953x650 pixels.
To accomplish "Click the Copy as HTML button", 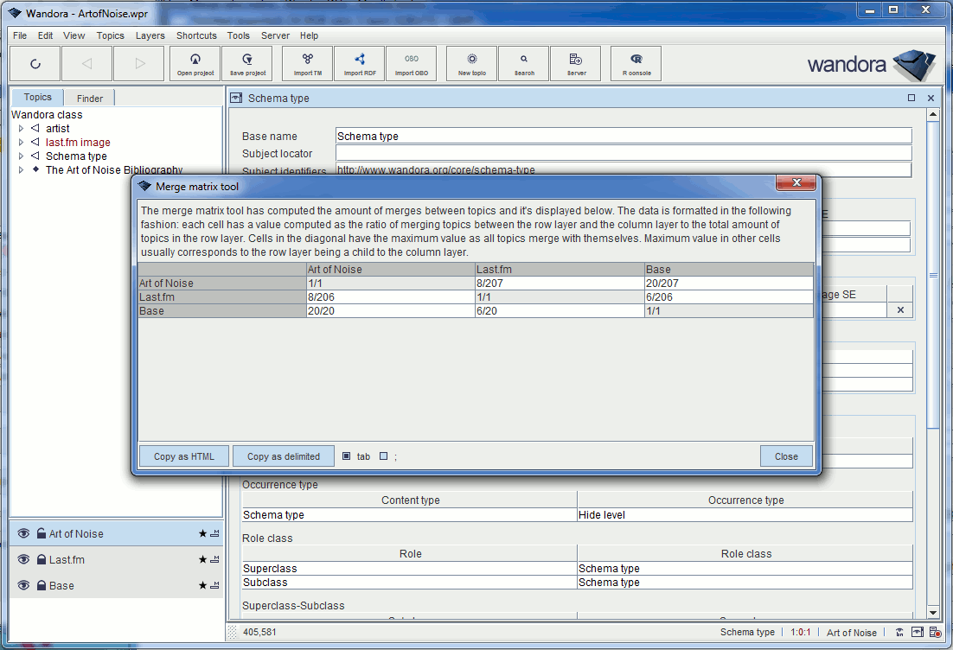I will click(x=183, y=456).
